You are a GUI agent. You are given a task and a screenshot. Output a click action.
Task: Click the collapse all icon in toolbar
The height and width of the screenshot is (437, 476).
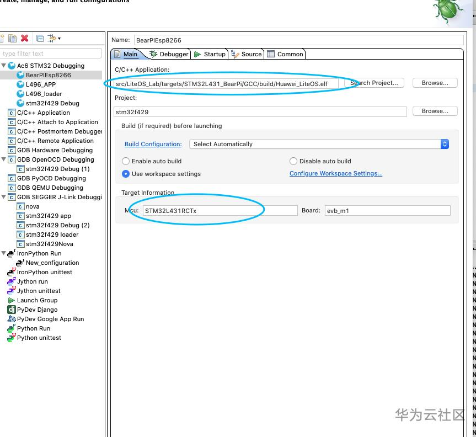click(x=40, y=38)
